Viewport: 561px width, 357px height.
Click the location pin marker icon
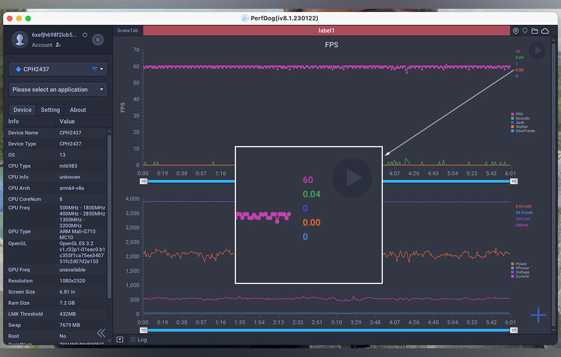515,31
